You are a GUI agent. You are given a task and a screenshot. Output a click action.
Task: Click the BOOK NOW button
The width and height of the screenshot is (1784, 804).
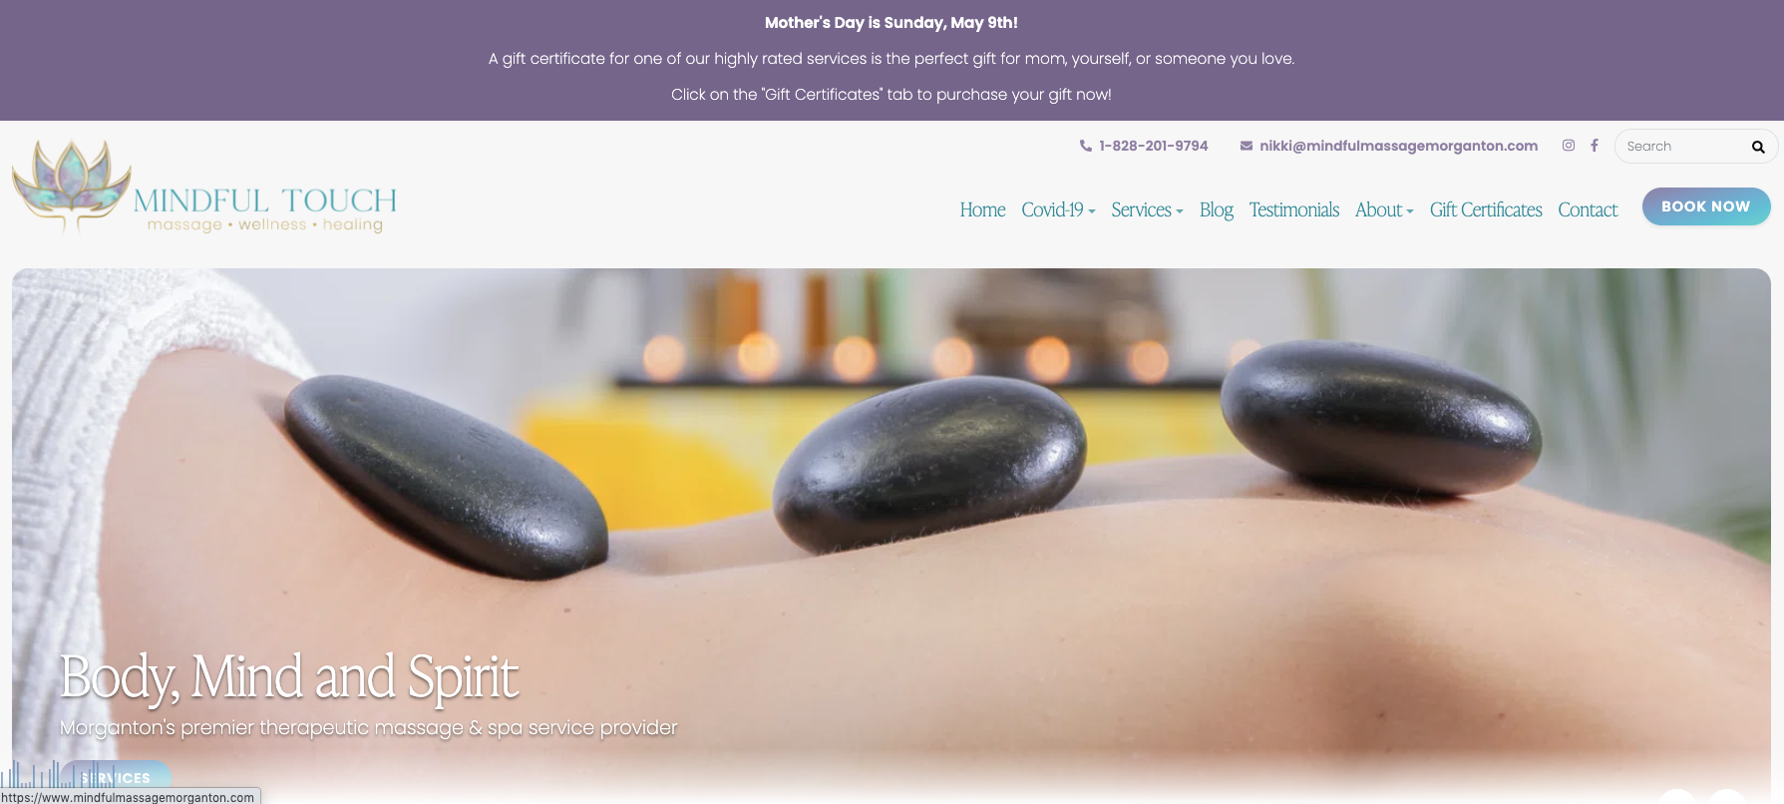1706,206
